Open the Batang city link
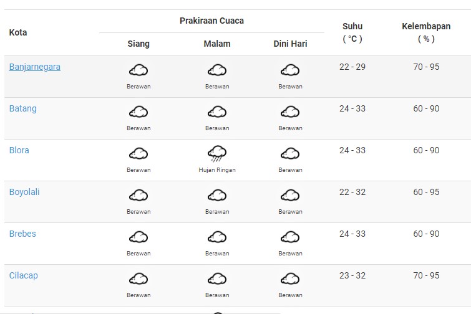 (23, 108)
